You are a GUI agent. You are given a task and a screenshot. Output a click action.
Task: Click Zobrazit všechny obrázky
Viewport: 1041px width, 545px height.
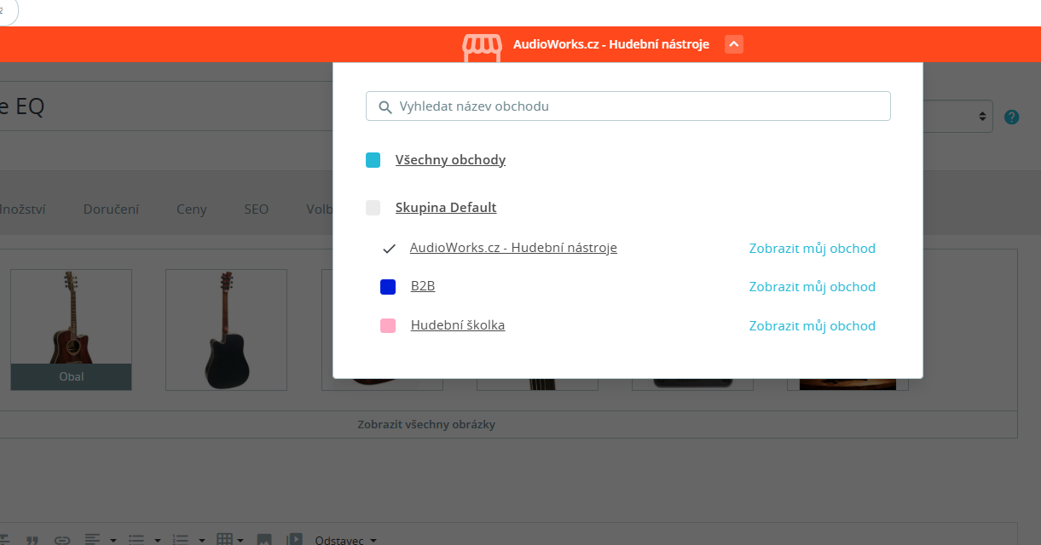tap(426, 424)
